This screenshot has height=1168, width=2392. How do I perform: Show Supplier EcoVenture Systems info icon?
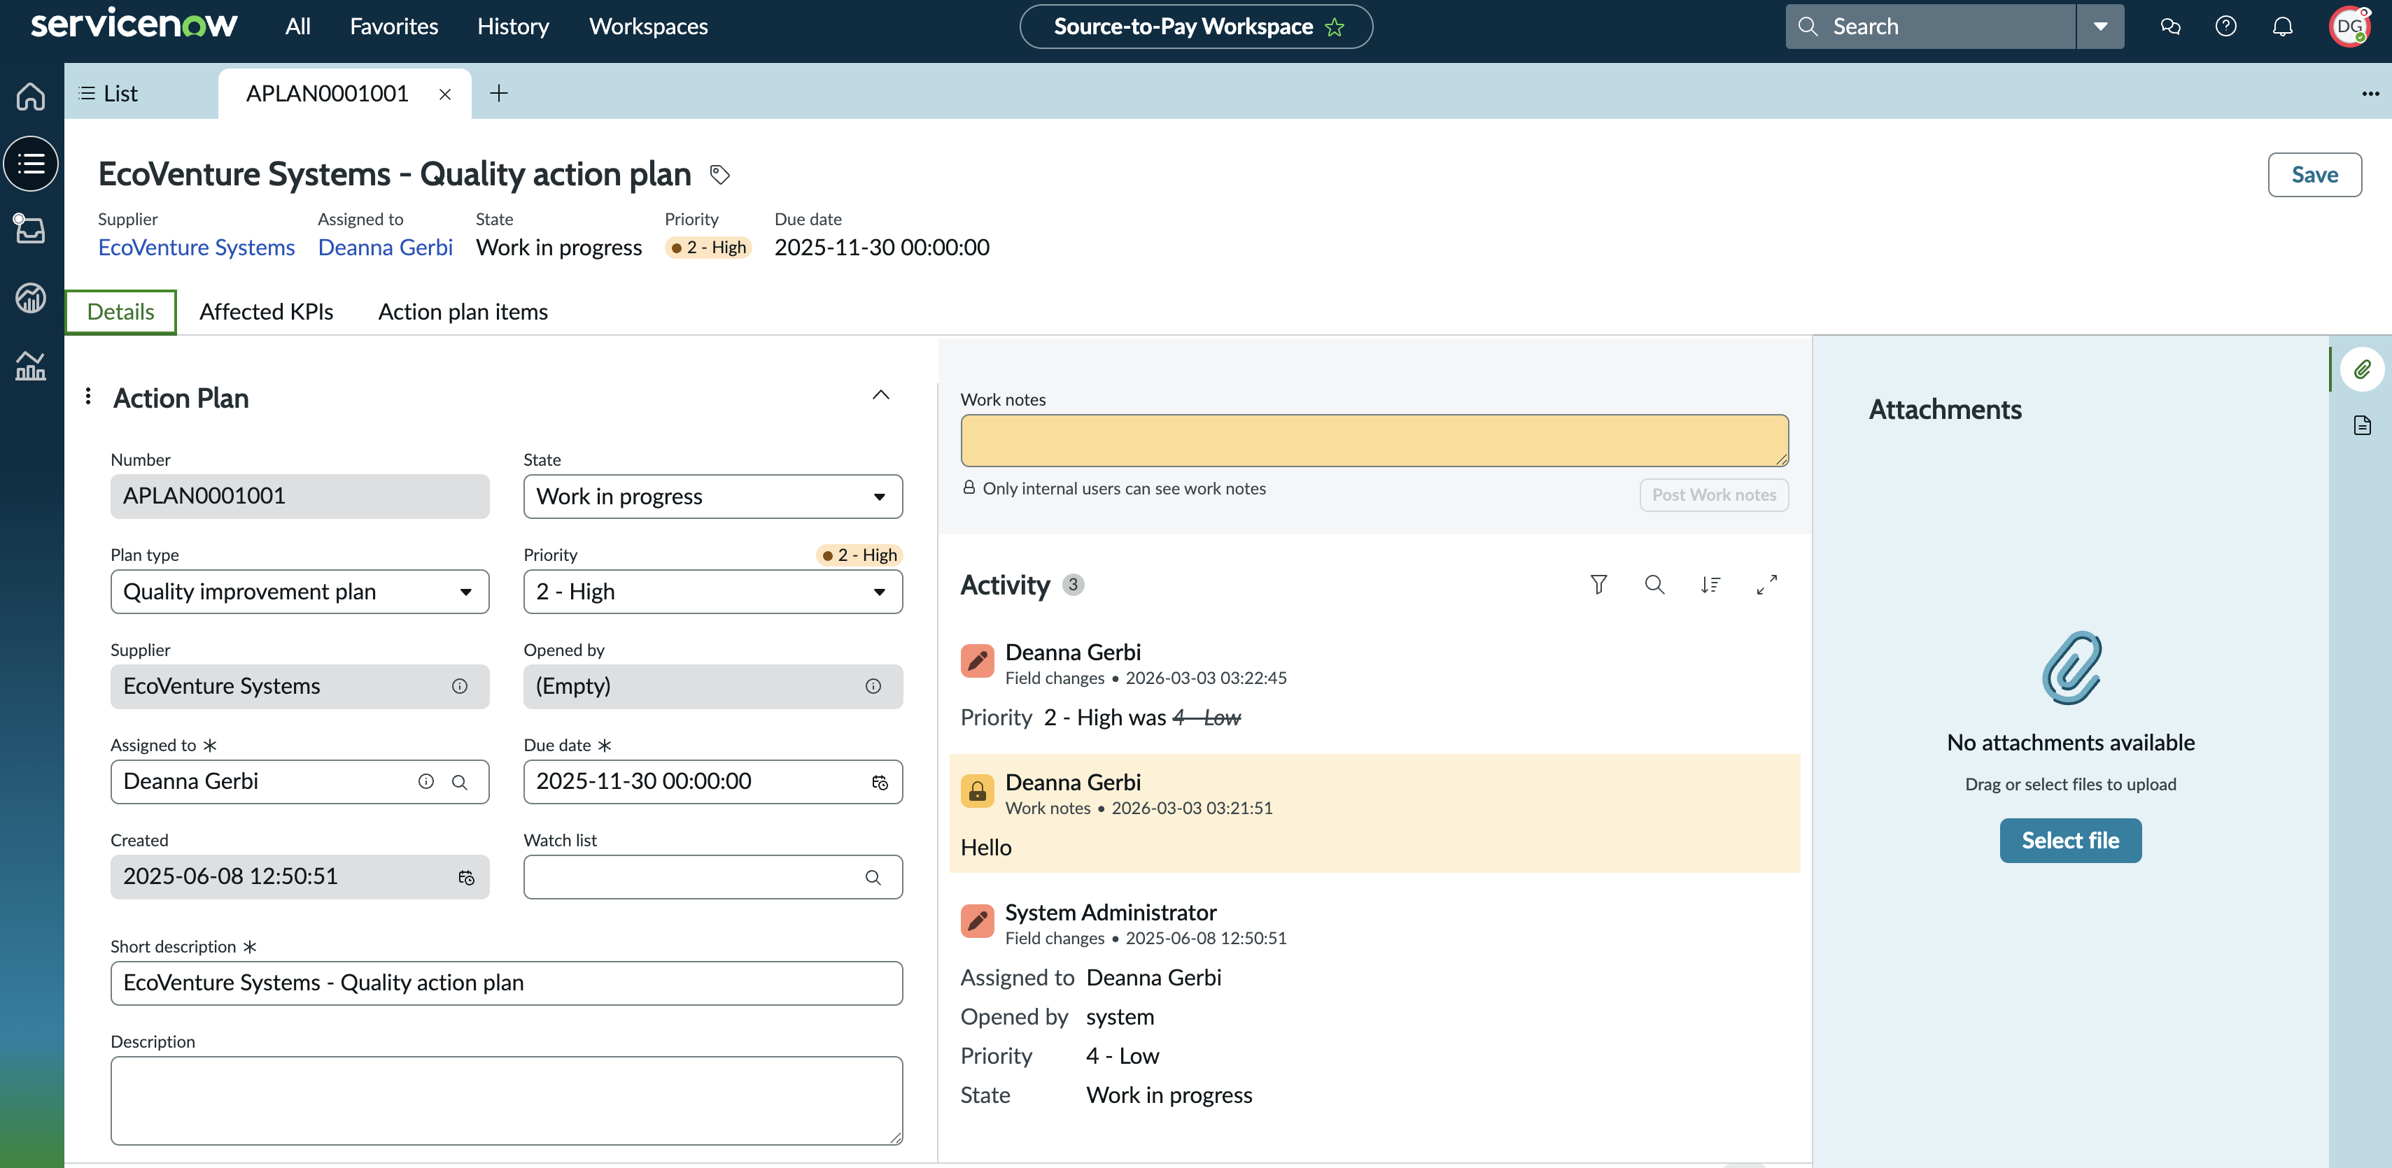click(460, 687)
